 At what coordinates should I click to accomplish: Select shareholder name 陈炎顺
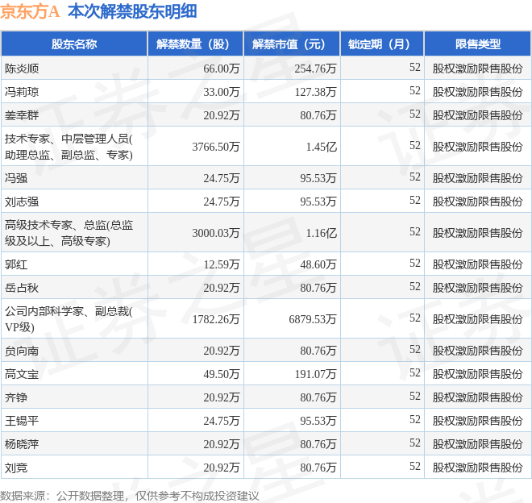click(x=22, y=69)
